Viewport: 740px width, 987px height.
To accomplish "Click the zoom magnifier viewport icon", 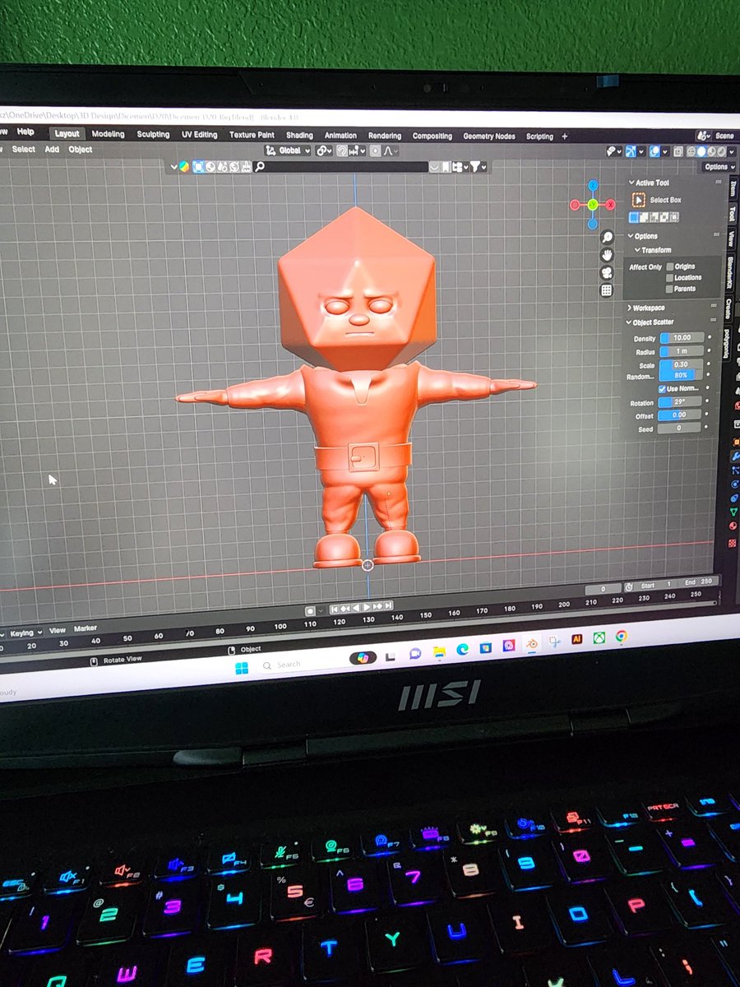I will point(608,237).
